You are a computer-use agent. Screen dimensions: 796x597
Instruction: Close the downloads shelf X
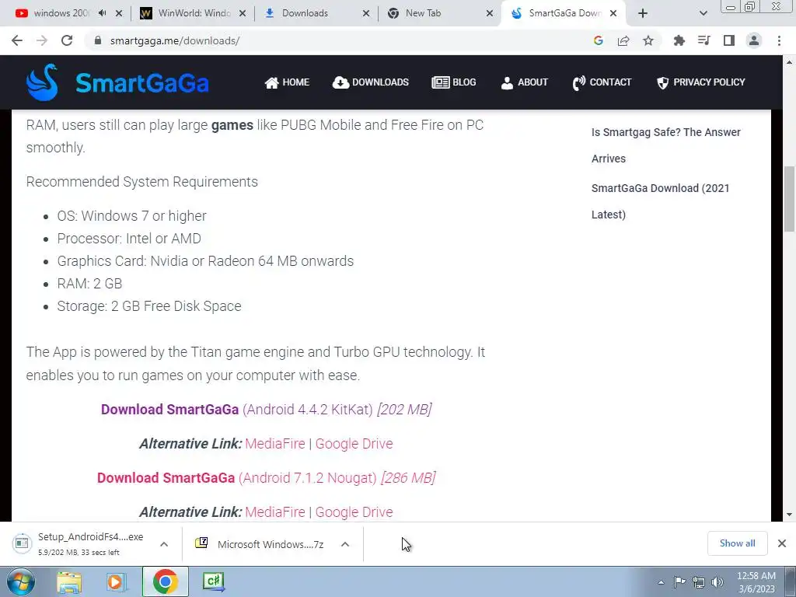[x=782, y=543]
